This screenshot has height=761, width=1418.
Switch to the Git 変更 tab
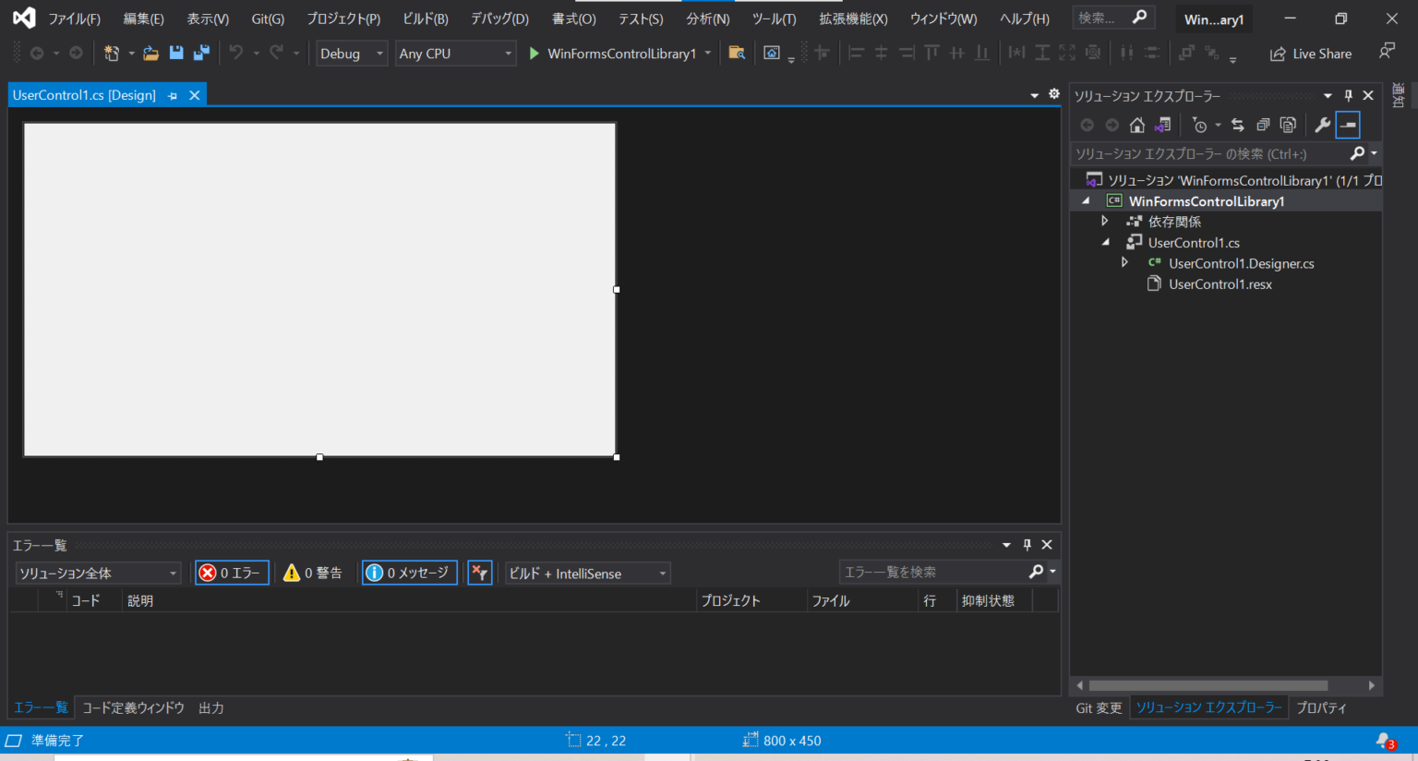1099,707
